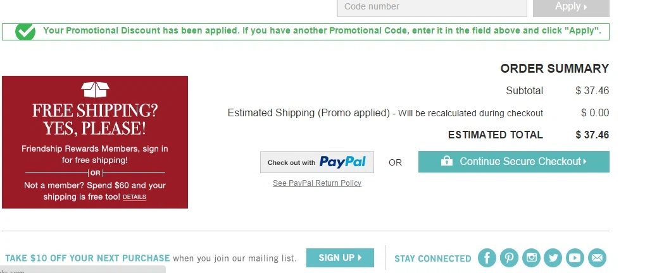
Task: Click the promo Code number field
Action: [432, 7]
